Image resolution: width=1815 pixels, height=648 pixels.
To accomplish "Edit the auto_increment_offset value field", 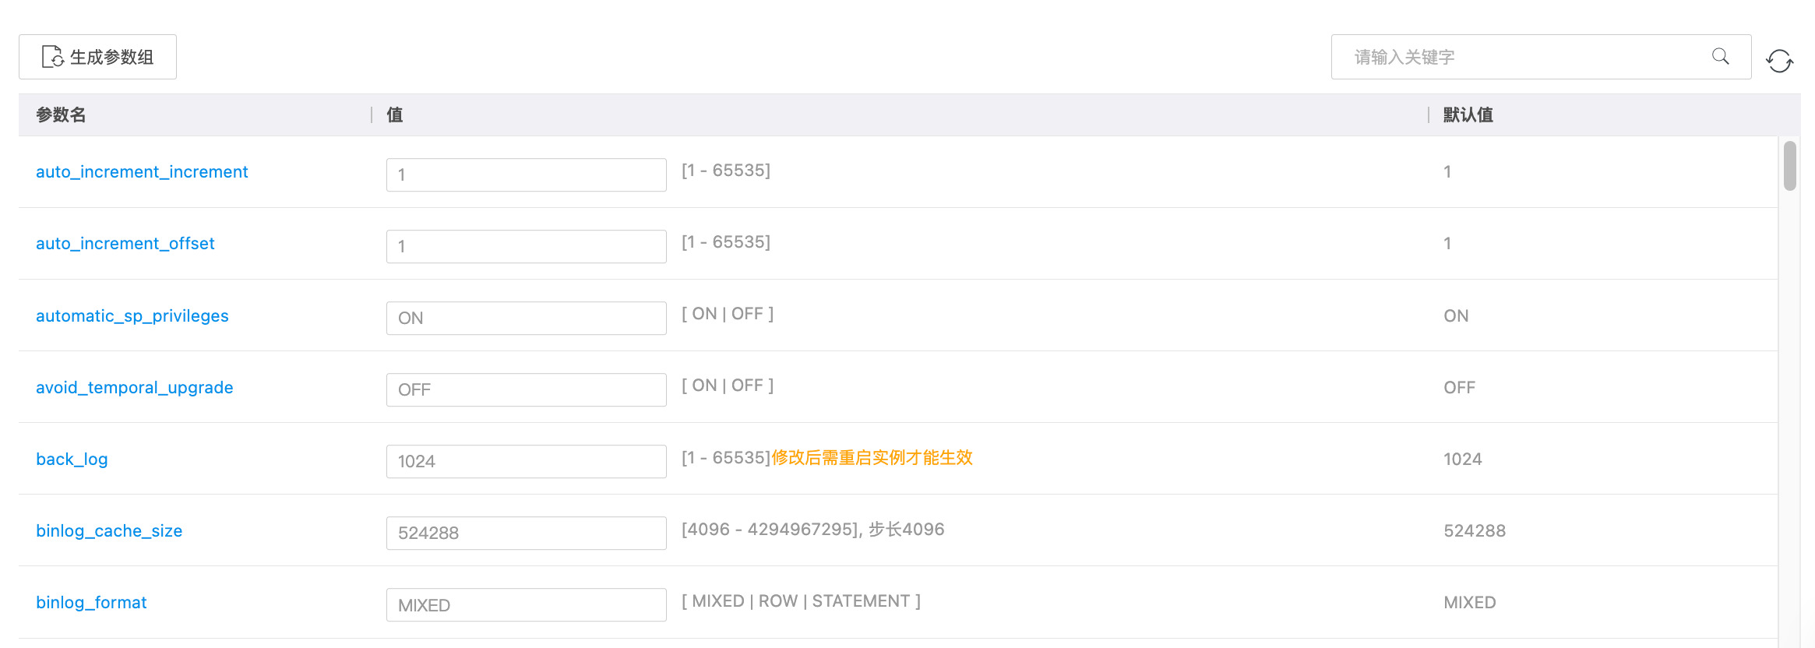I will click(526, 246).
